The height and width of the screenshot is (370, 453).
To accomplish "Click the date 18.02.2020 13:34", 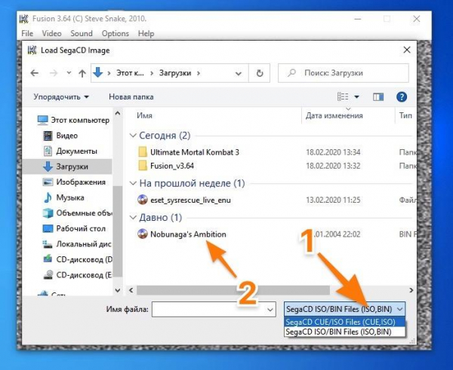I will click(333, 152).
